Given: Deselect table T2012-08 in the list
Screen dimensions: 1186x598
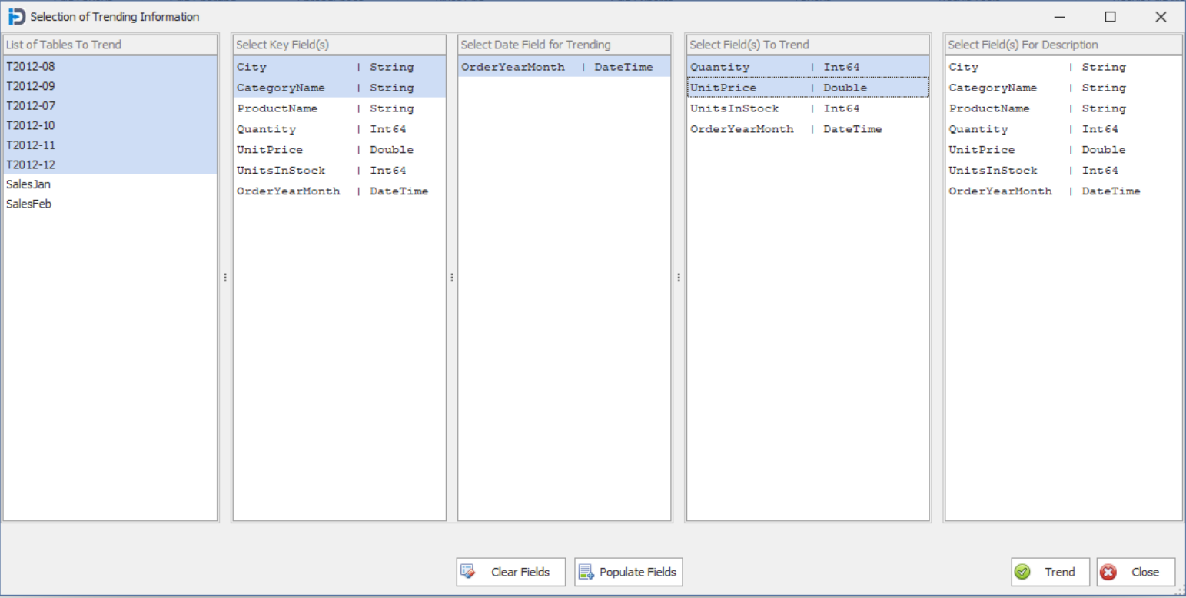Looking at the screenshot, I should [31, 67].
